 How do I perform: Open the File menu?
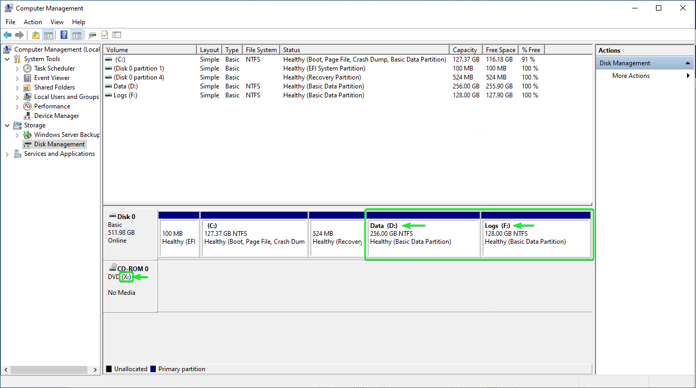(11, 22)
